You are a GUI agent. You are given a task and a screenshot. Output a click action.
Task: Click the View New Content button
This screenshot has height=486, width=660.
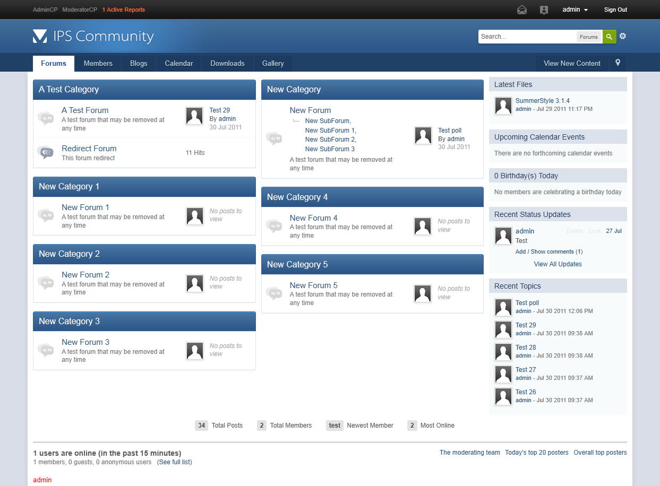(572, 63)
